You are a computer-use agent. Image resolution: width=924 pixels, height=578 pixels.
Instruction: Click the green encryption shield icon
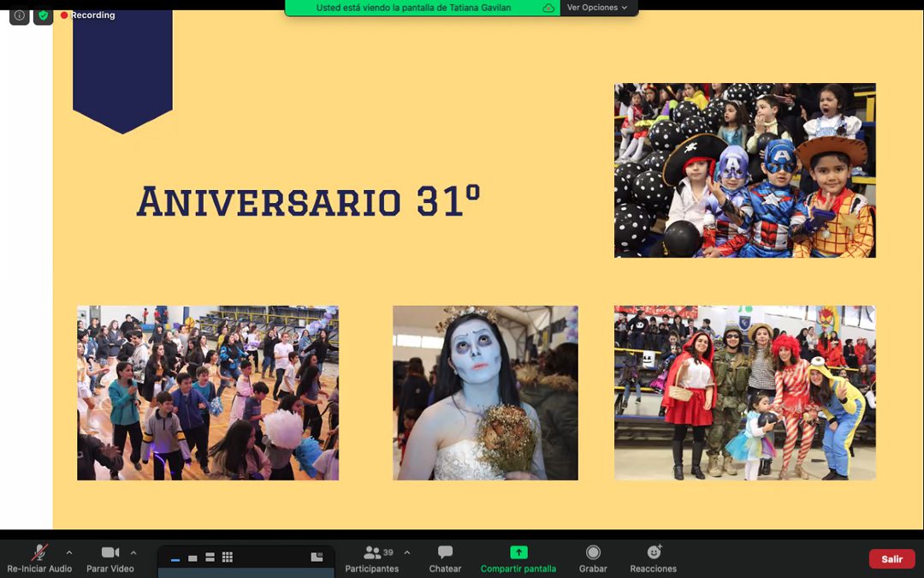[x=43, y=15]
